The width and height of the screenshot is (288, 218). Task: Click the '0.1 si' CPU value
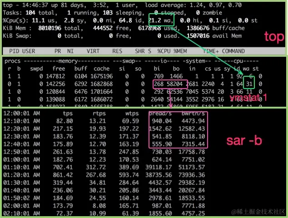click(x=218, y=20)
